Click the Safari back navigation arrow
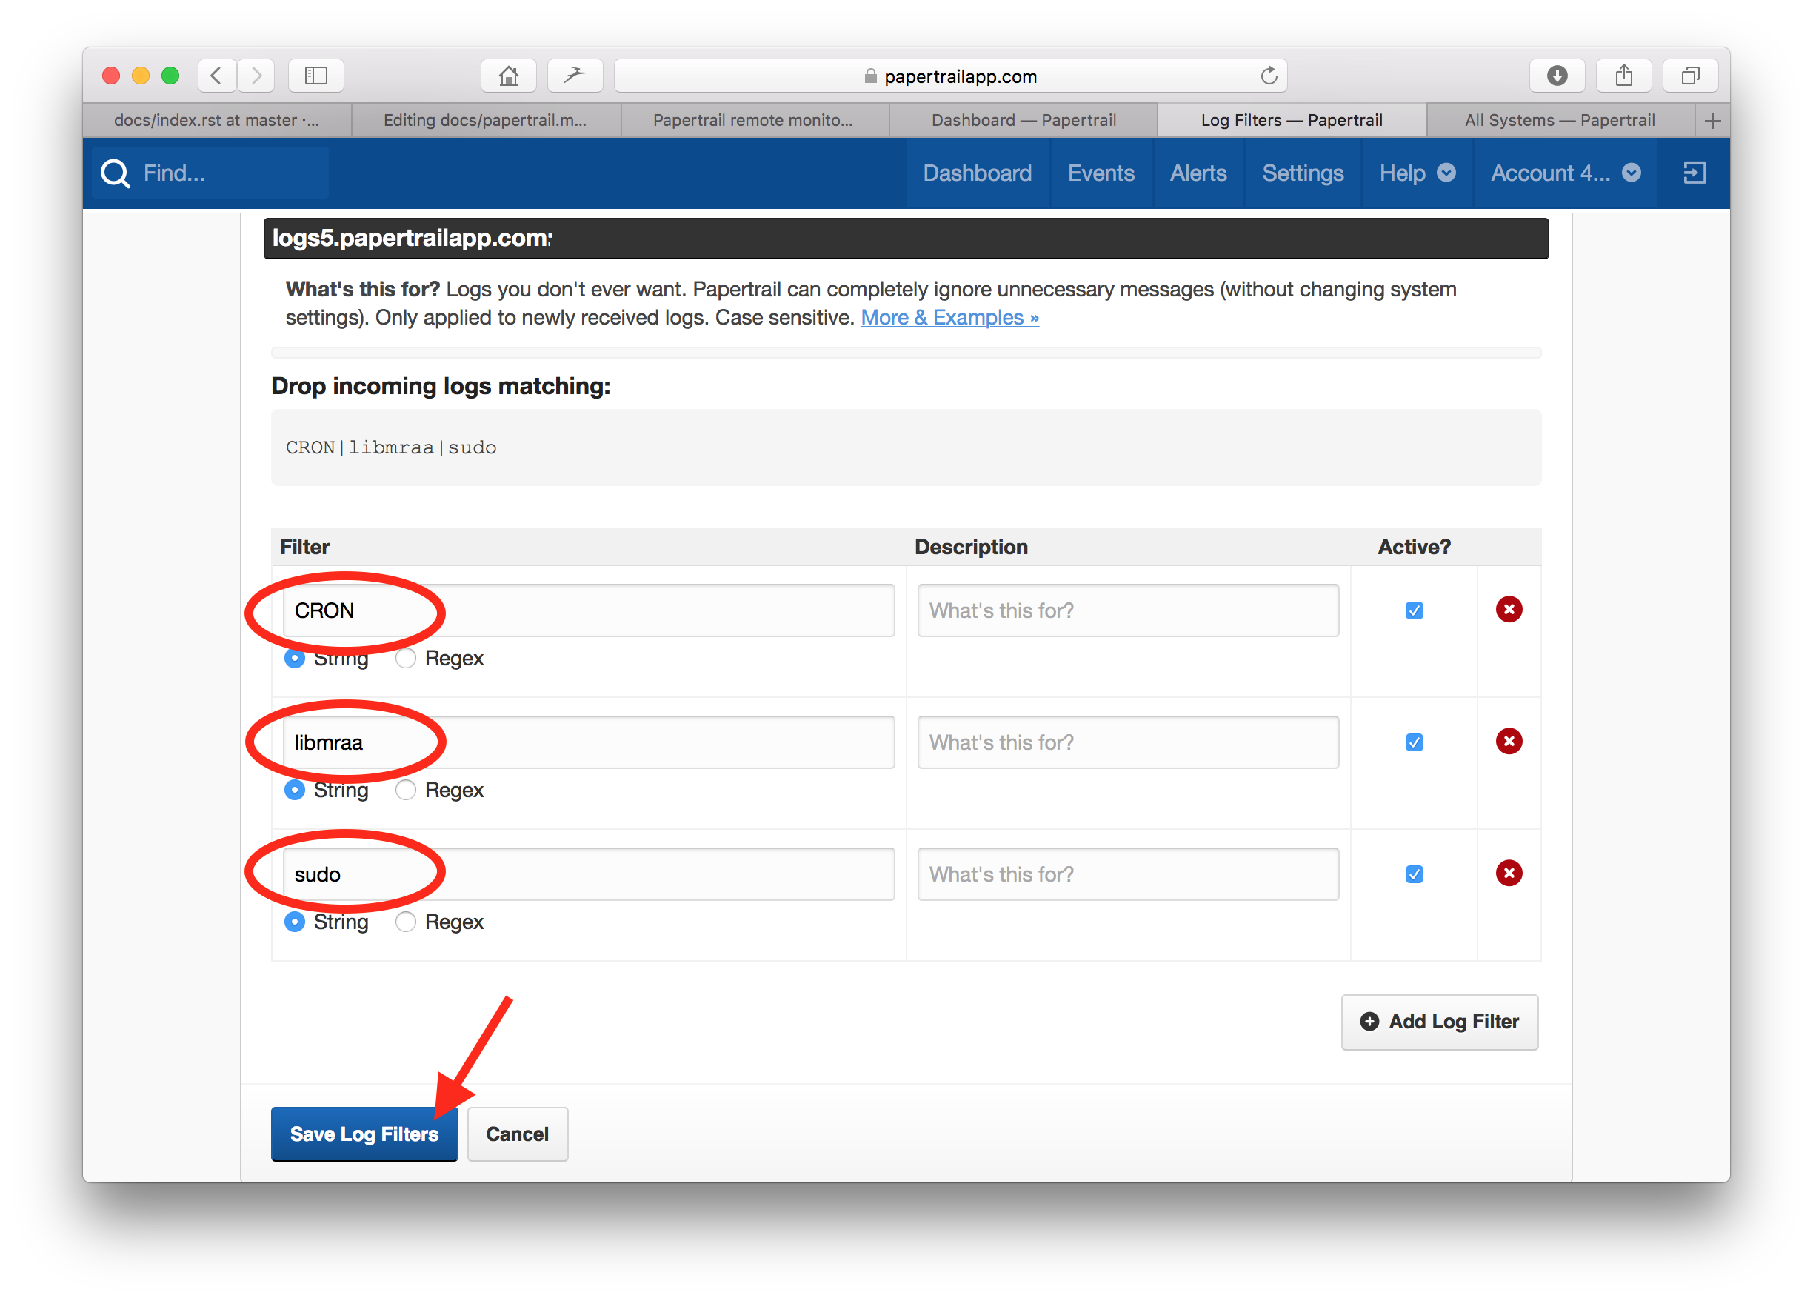The image size is (1813, 1301). [x=217, y=76]
